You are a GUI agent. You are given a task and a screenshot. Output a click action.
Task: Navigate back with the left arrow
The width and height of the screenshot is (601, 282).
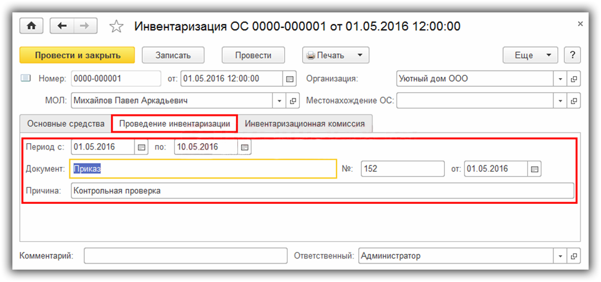62,25
